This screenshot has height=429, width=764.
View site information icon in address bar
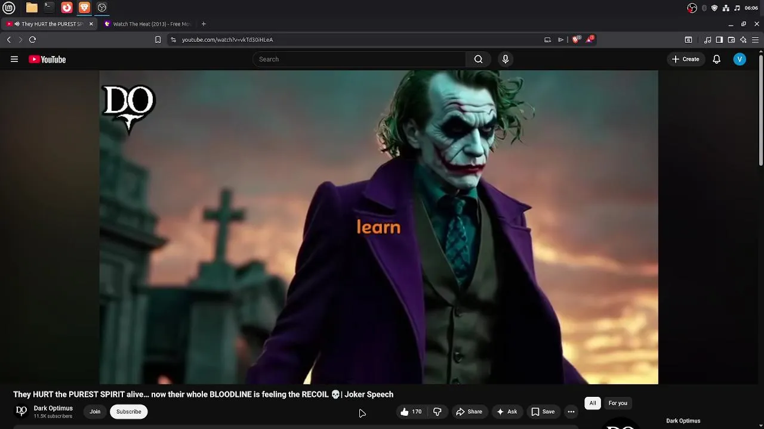[x=173, y=39]
